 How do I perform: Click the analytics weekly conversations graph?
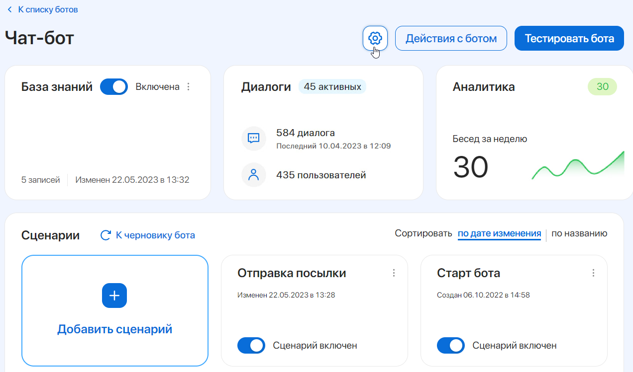[x=577, y=164]
